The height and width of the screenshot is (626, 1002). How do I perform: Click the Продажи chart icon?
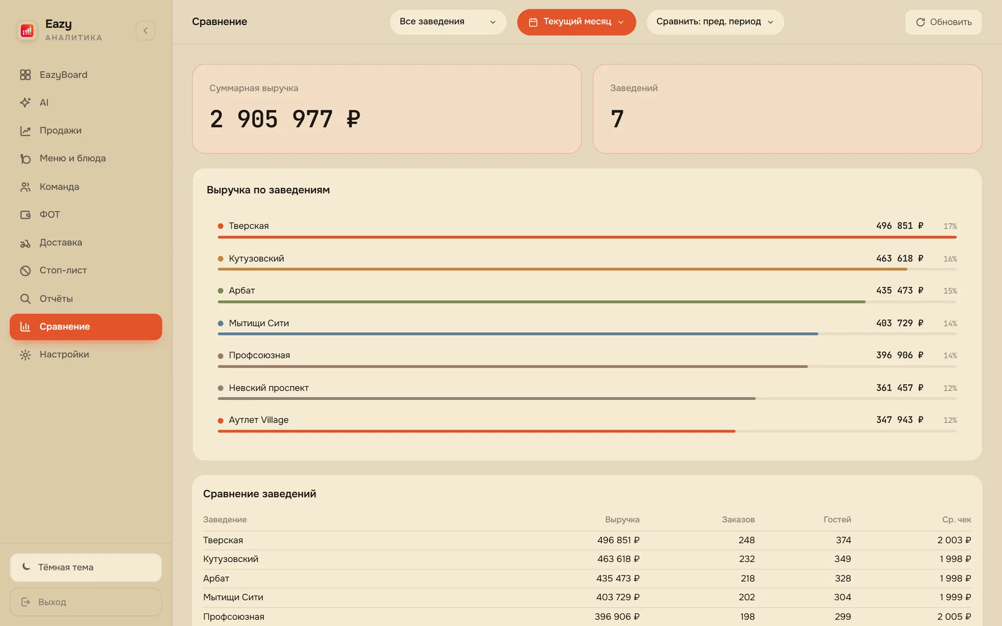25,131
